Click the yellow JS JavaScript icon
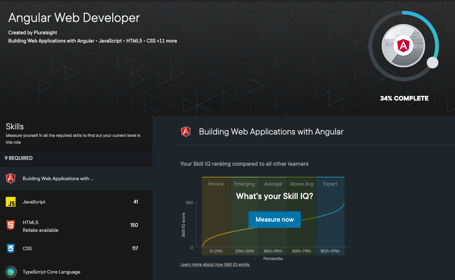This screenshot has width=455, height=280. coord(11,202)
